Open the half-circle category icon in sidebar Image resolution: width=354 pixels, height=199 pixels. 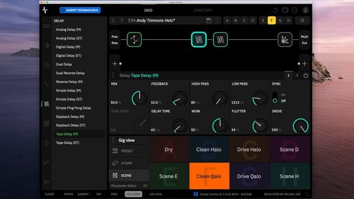coord(46,45)
